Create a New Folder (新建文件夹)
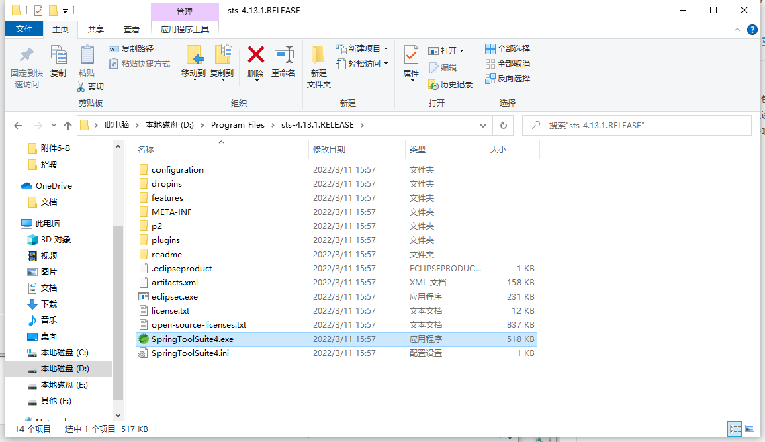The width and height of the screenshot is (765, 442). pyautogui.click(x=318, y=67)
